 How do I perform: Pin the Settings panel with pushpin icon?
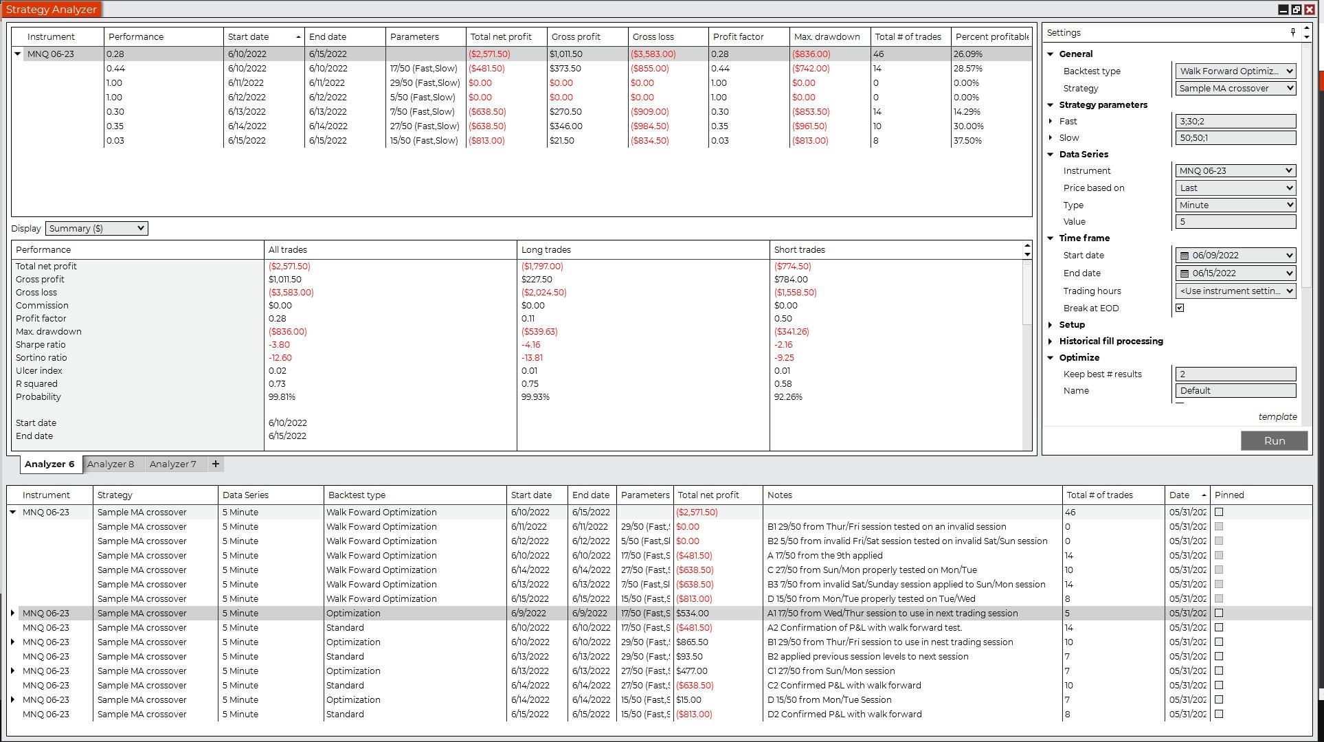coord(1293,32)
